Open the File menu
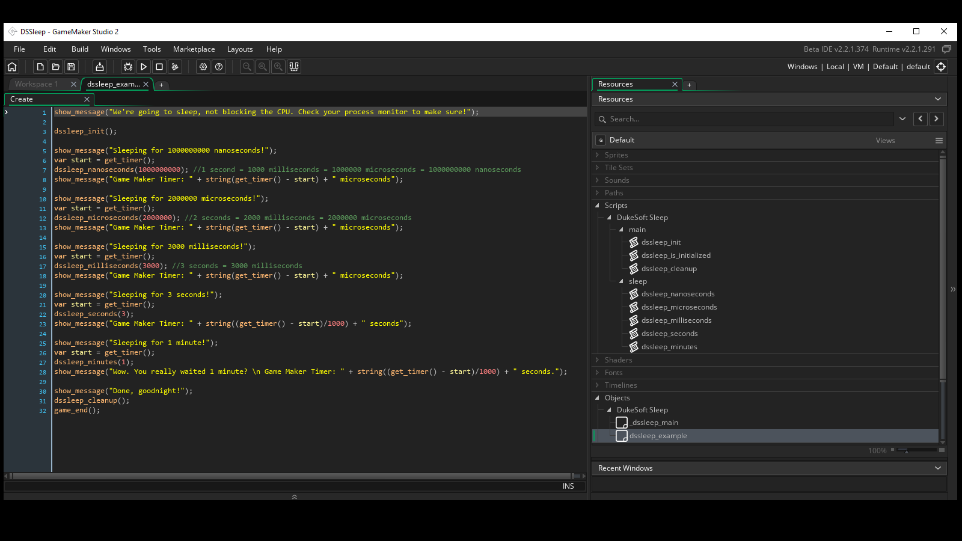Screen dimensions: 962x541 tap(19, 49)
